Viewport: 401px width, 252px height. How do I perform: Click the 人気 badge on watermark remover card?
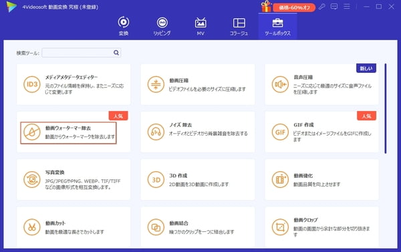[118, 116]
